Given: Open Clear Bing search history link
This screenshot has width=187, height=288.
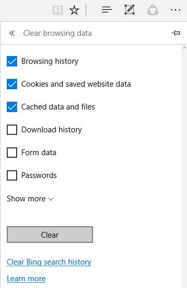Looking at the screenshot, I should pyautogui.click(x=49, y=262).
